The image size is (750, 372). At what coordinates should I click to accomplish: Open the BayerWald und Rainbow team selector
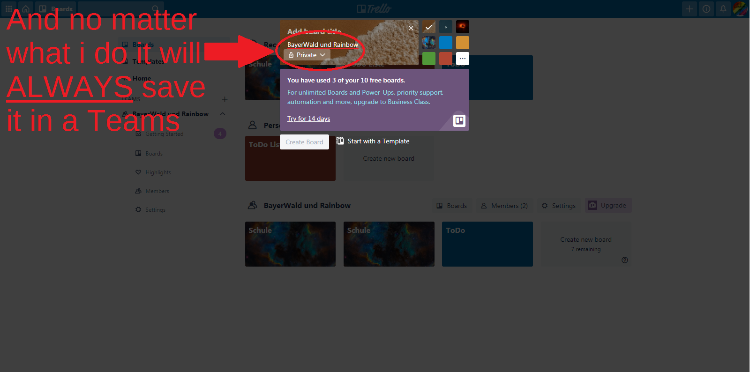pos(322,45)
